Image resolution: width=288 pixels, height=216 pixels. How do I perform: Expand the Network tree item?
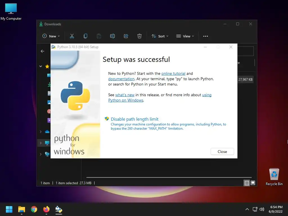pos(40,154)
